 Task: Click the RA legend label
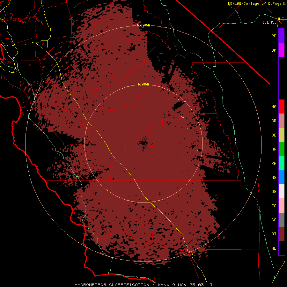coord(274,164)
